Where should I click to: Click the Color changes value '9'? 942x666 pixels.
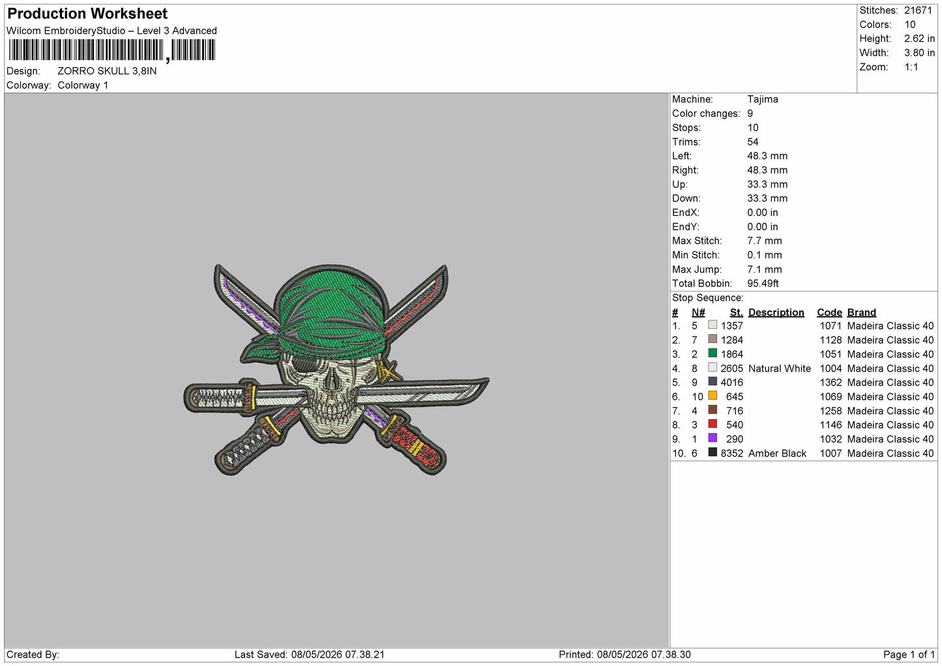(x=750, y=114)
